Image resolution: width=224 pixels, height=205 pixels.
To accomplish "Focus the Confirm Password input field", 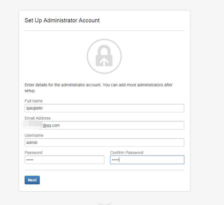I will 147,160.
